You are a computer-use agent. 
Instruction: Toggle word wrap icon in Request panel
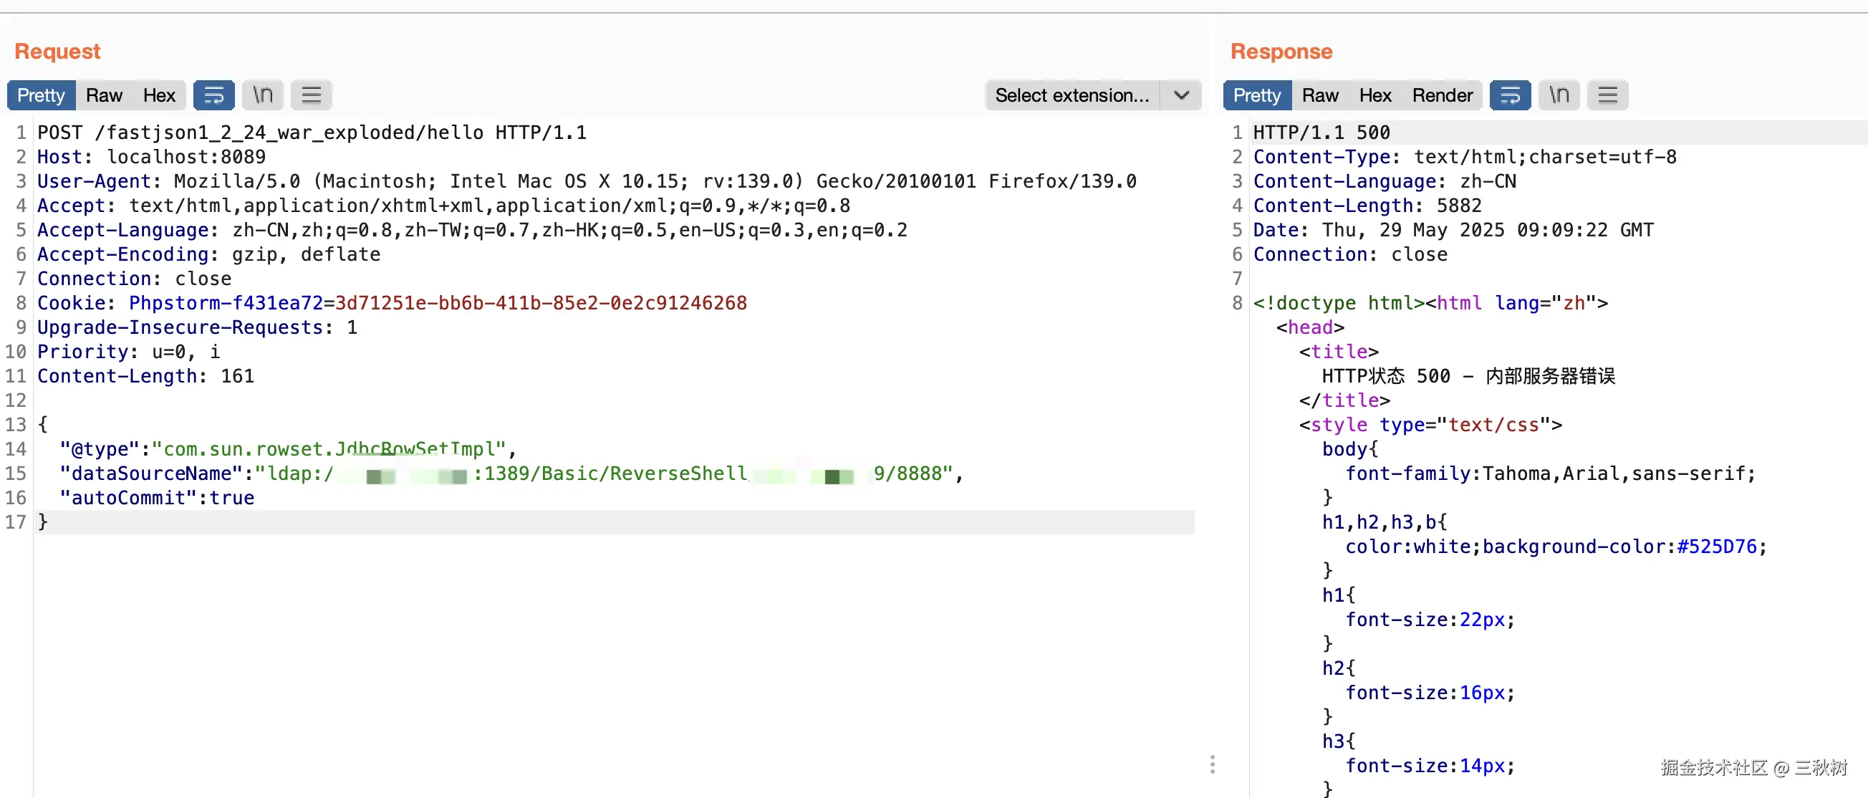point(213,95)
